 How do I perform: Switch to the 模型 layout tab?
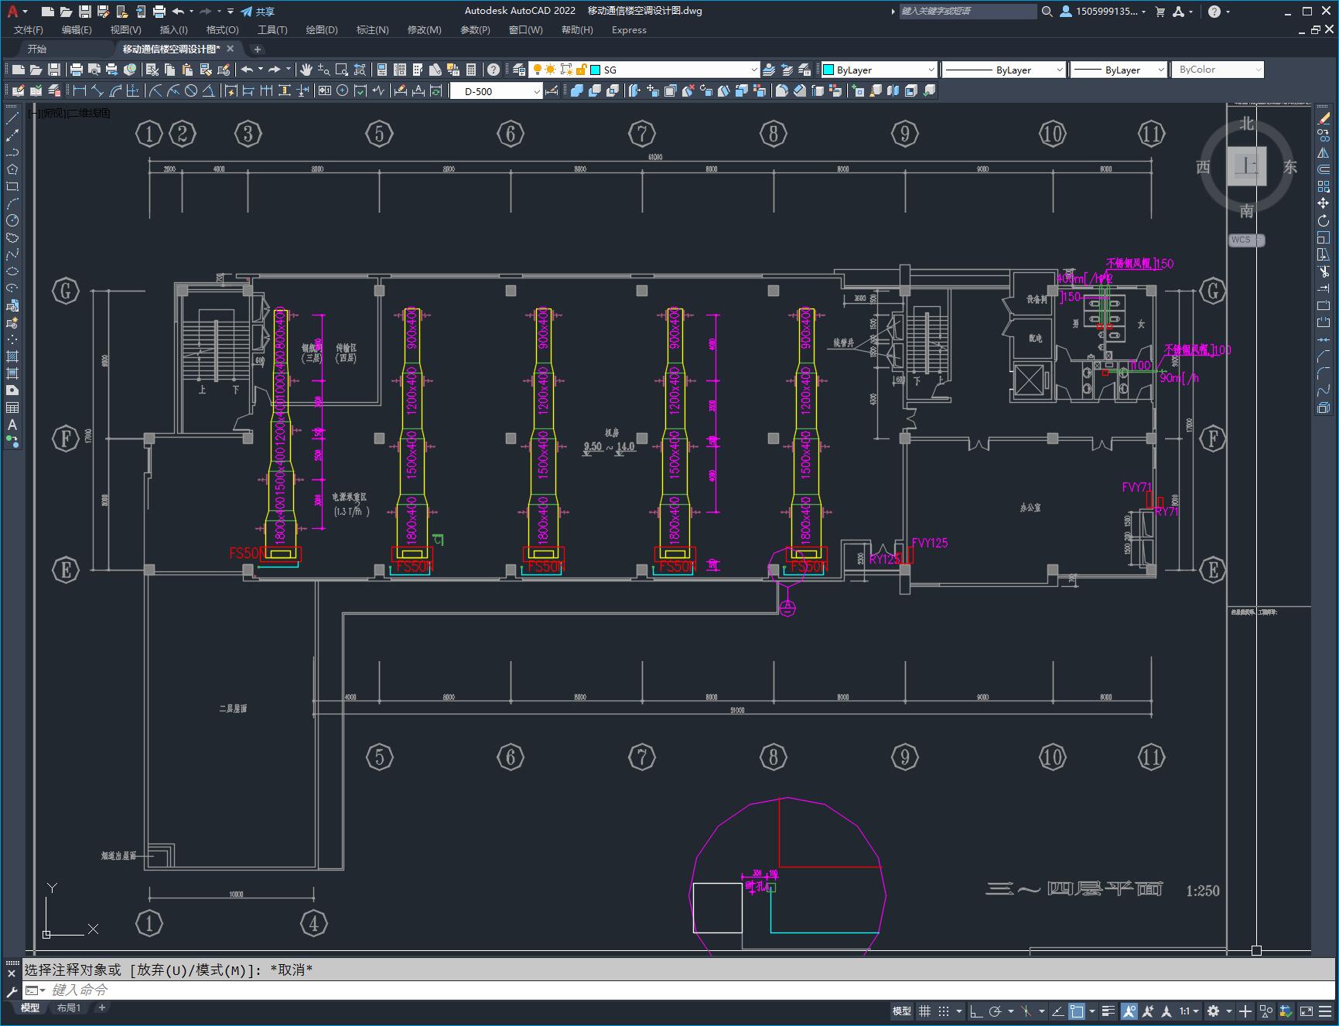click(x=30, y=1007)
